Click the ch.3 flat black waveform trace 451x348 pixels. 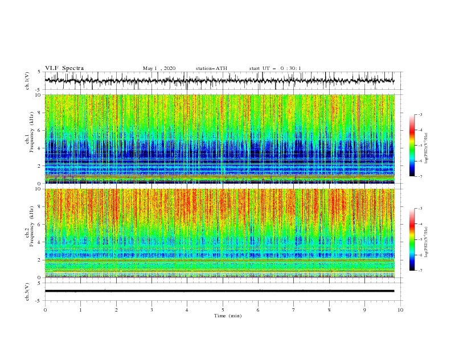coord(219,291)
